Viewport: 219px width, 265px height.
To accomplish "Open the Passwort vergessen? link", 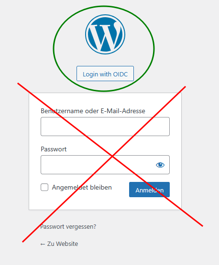I will (x=68, y=226).
